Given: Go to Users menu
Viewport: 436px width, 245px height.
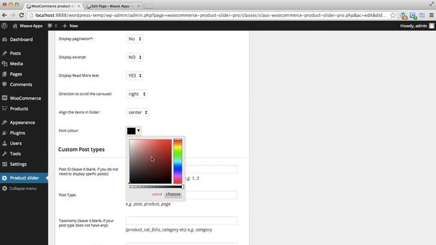Looking at the screenshot, I should [16, 144].
